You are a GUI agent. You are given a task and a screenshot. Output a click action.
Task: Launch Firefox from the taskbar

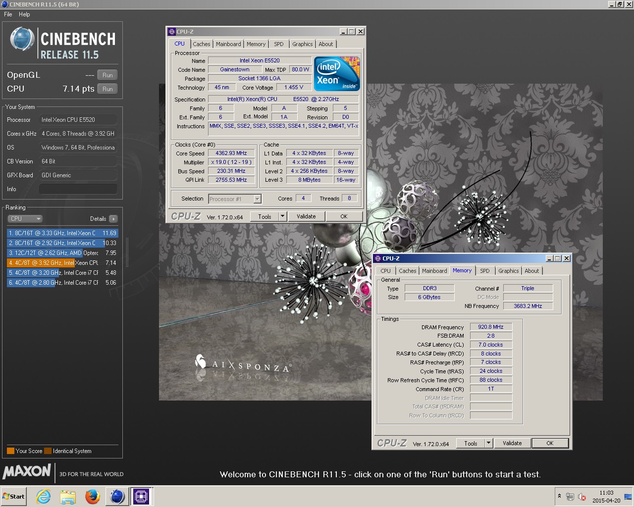tap(92, 497)
